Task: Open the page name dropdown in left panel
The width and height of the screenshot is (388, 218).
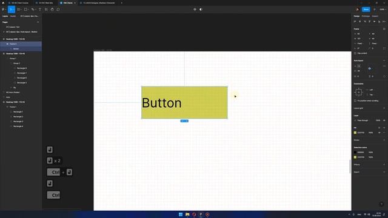Action: pyautogui.click(x=29, y=16)
